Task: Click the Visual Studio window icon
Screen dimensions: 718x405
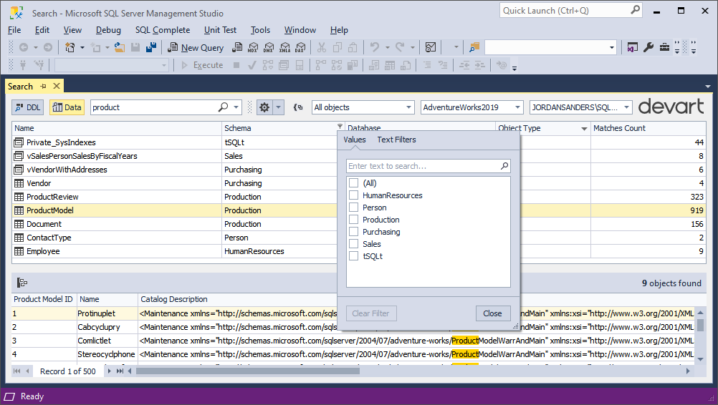Action: click(633, 47)
